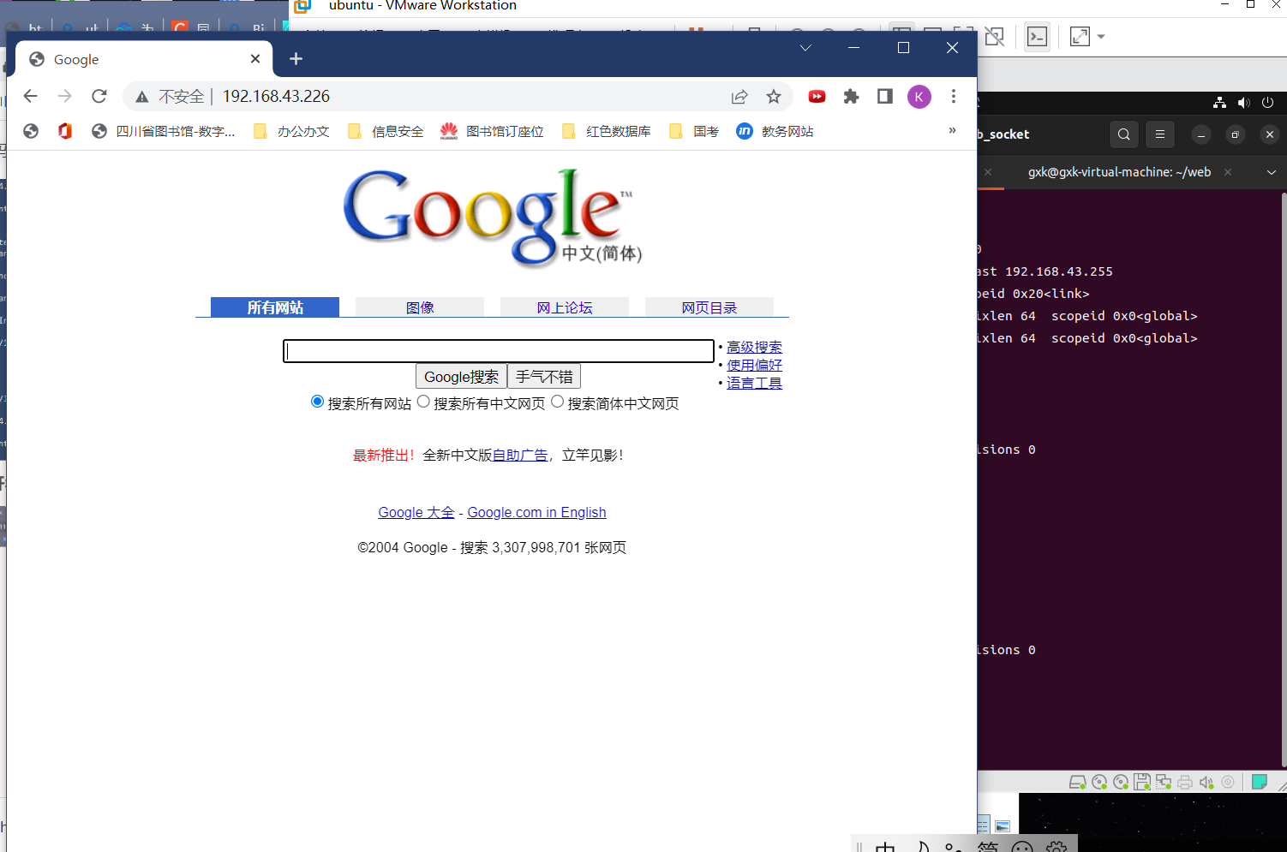This screenshot has height=852, width=1287.
Task: Click VMware's unity mode crossed-windows icon
Action: 994,37
